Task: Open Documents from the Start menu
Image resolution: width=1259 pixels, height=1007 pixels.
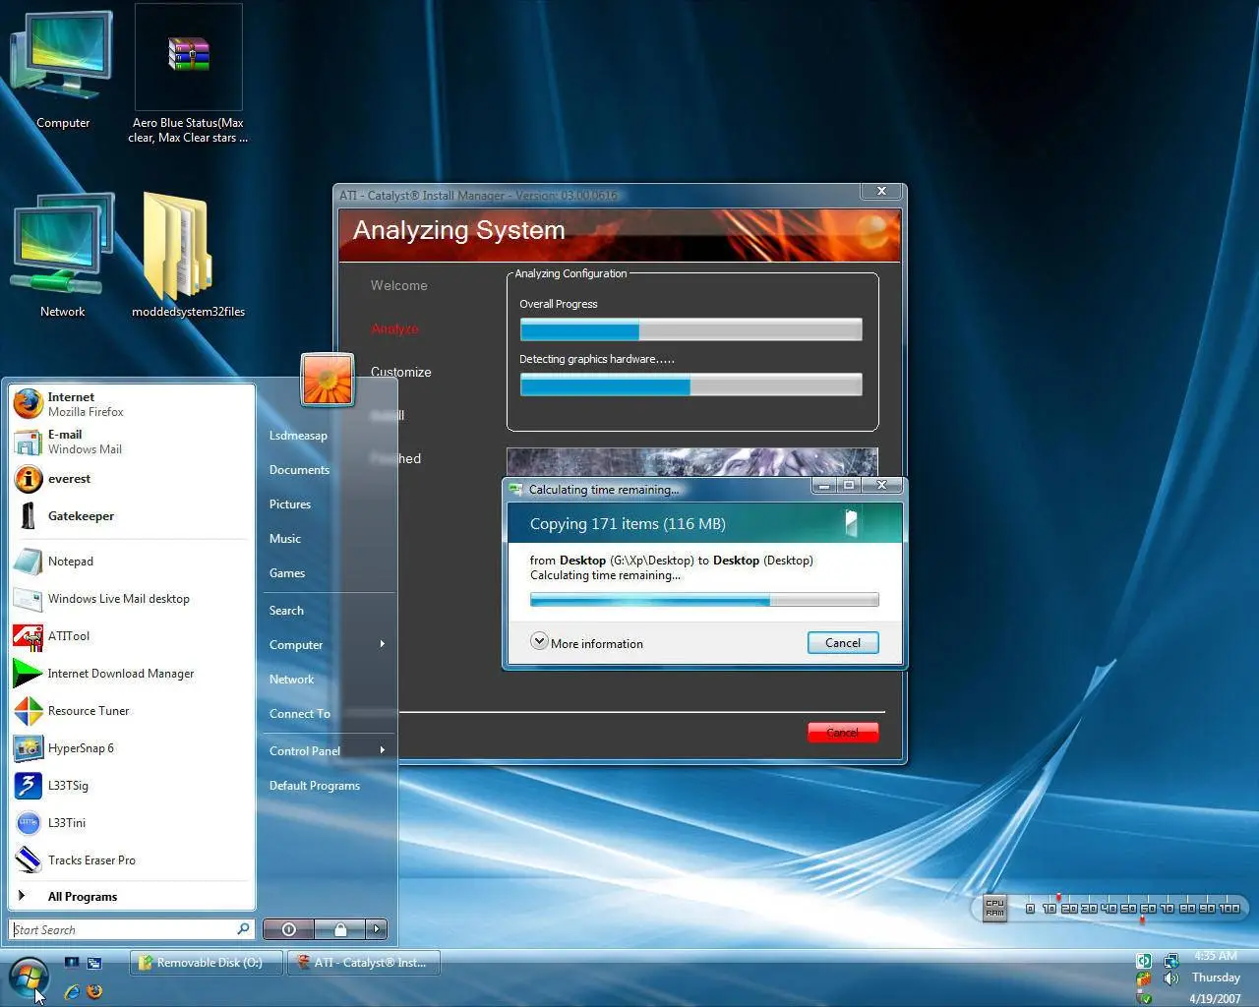Action: click(329, 470)
